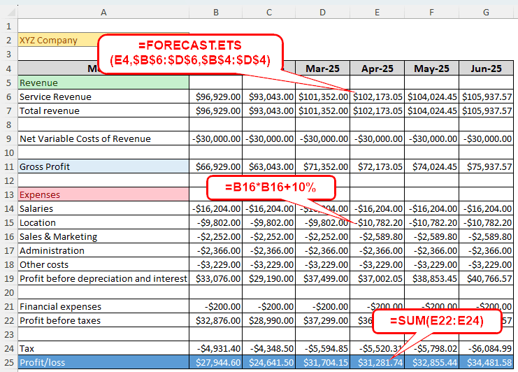The height and width of the screenshot is (372, 518).
Task: Select the Jun-25 column heading cell
Action: (x=486, y=69)
